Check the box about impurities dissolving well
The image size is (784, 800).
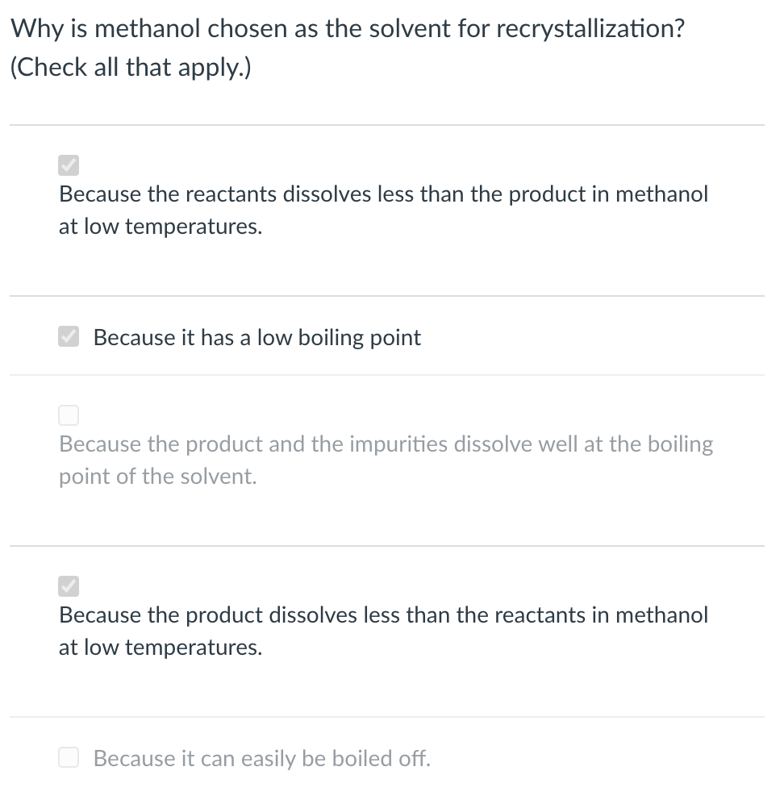point(69,415)
